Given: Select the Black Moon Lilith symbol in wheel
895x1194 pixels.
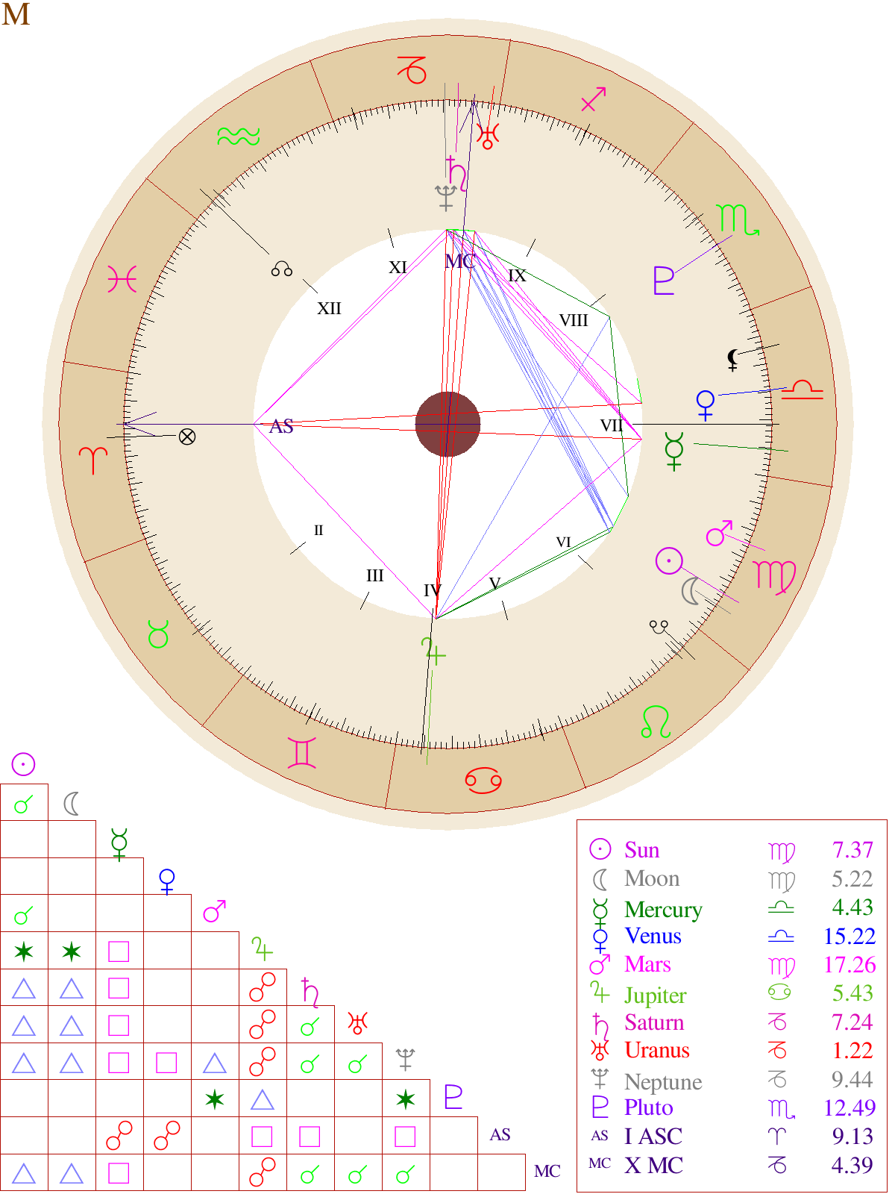Looking at the screenshot, I should tap(732, 360).
